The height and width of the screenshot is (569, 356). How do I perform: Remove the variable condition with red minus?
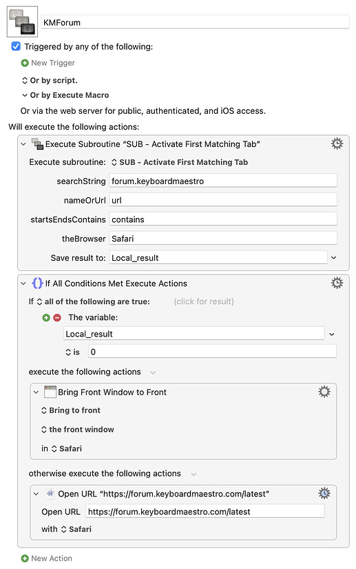[x=57, y=317]
